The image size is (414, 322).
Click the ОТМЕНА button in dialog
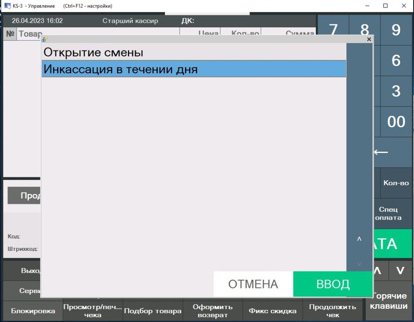point(253,284)
